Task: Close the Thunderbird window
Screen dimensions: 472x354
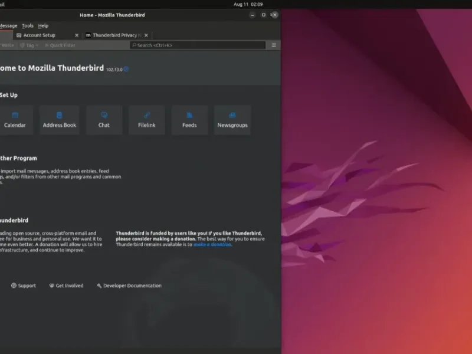Action: tap(274, 15)
